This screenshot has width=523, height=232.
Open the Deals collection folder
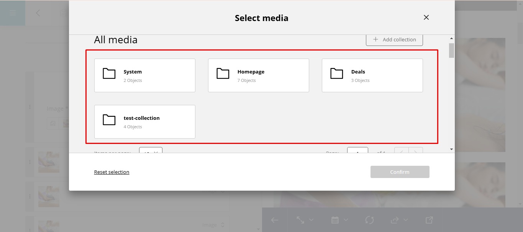coord(372,75)
